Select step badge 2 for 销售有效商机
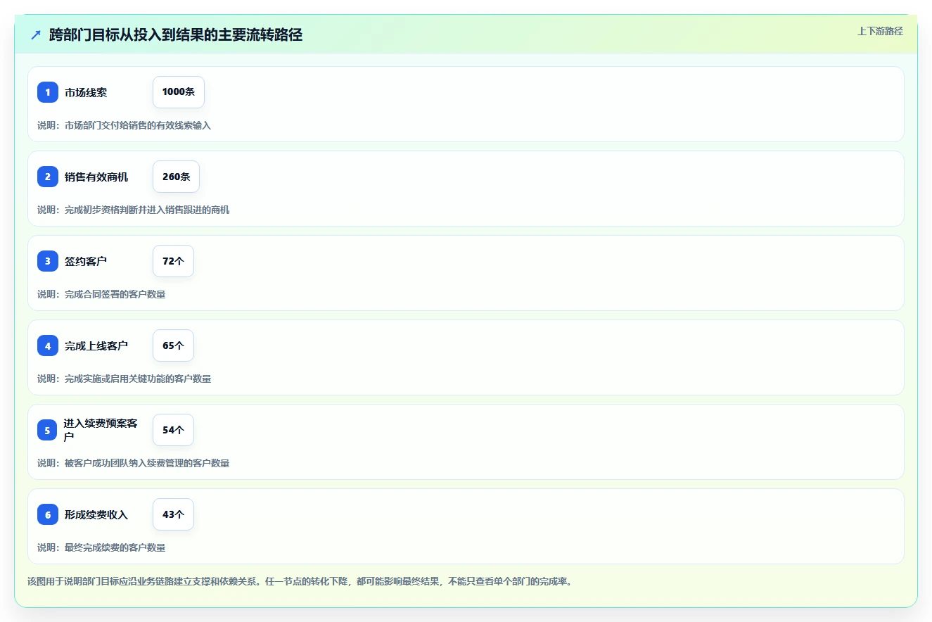The image size is (932, 622). 48,177
